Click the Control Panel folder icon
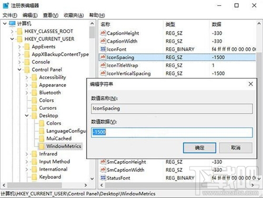263x198 pixels. coord(27,70)
